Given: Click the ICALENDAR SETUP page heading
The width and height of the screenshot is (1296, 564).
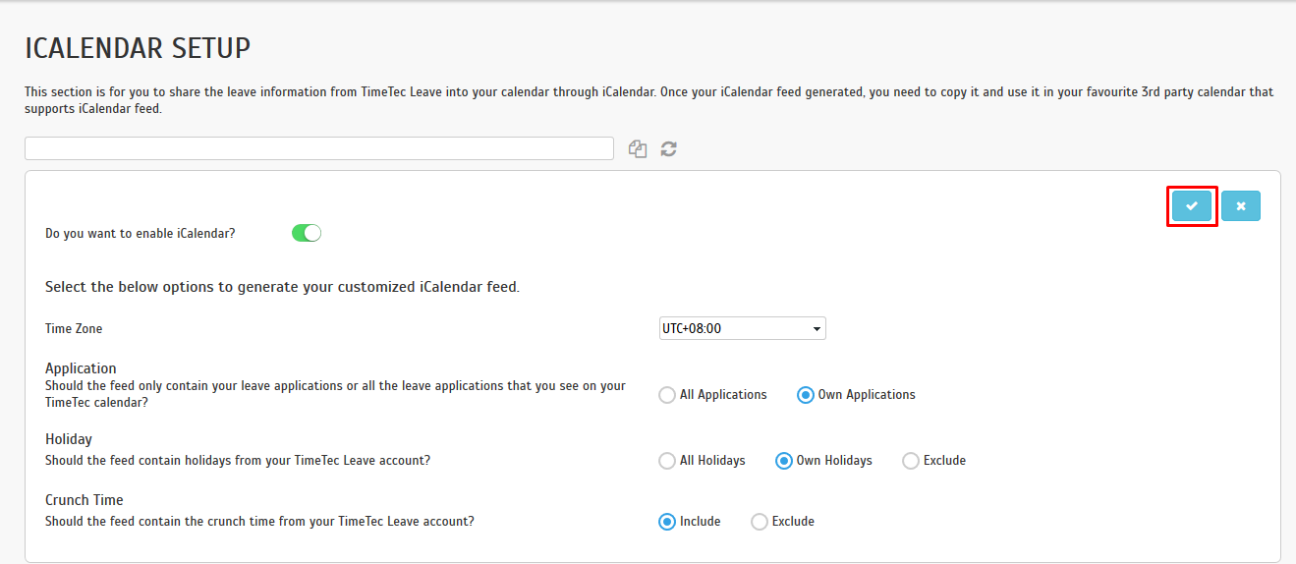Looking at the screenshot, I should pos(138,47).
